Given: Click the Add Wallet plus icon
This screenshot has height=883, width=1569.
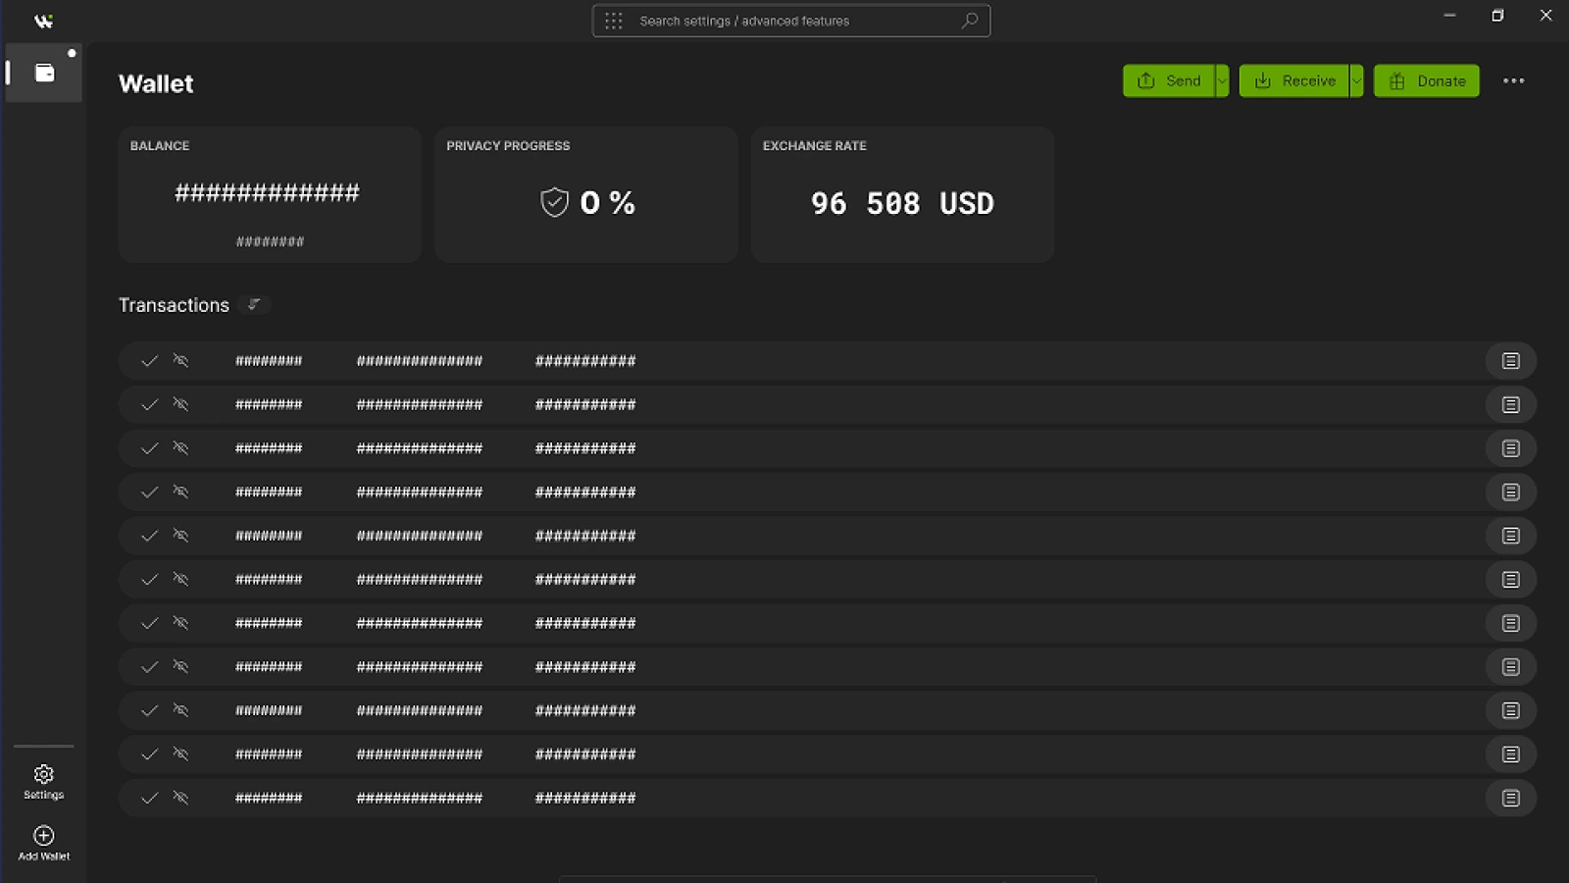Looking at the screenshot, I should (44, 836).
